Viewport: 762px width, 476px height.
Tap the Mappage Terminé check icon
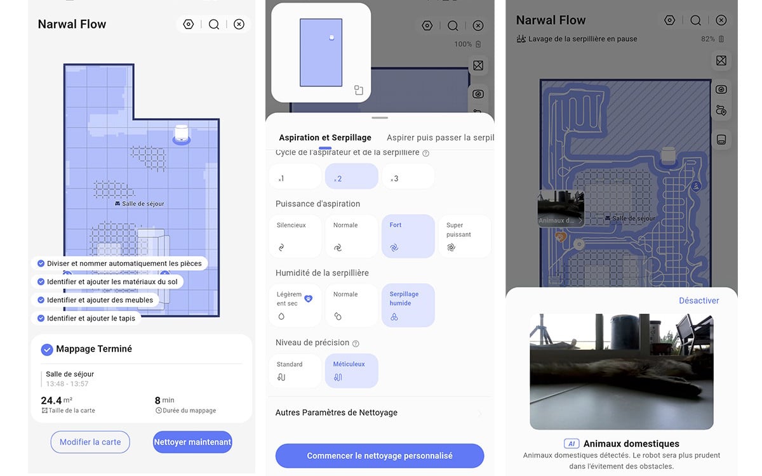[47, 349]
